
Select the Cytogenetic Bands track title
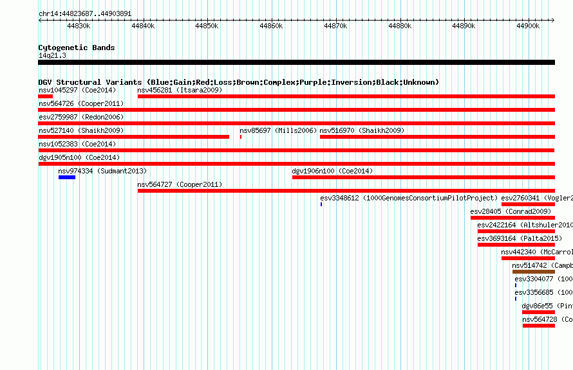click(77, 48)
